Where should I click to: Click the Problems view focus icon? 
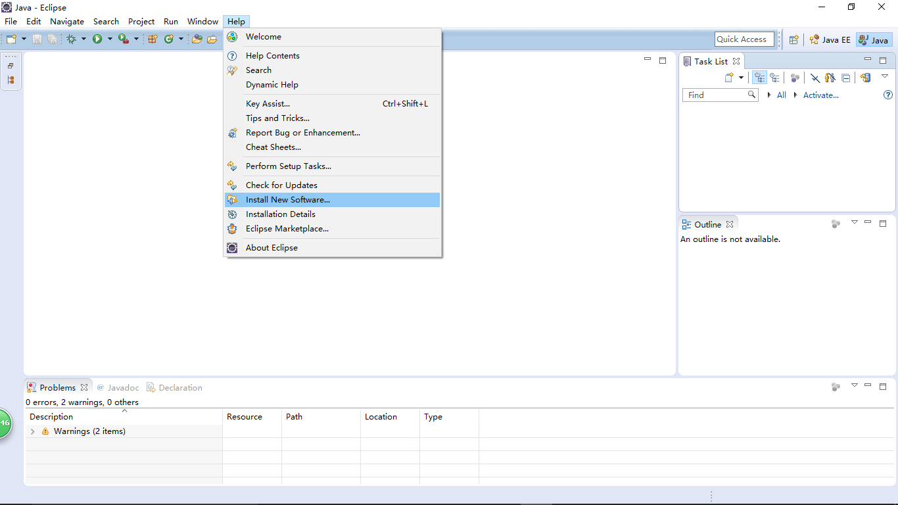[x=836, y=387]
